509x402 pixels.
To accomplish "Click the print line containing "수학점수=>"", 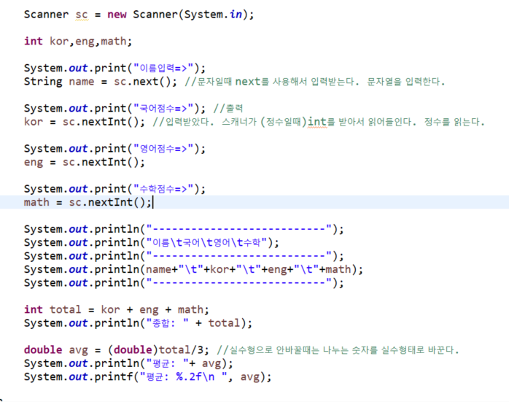I will pyautogui.click(x=114, y=189).
